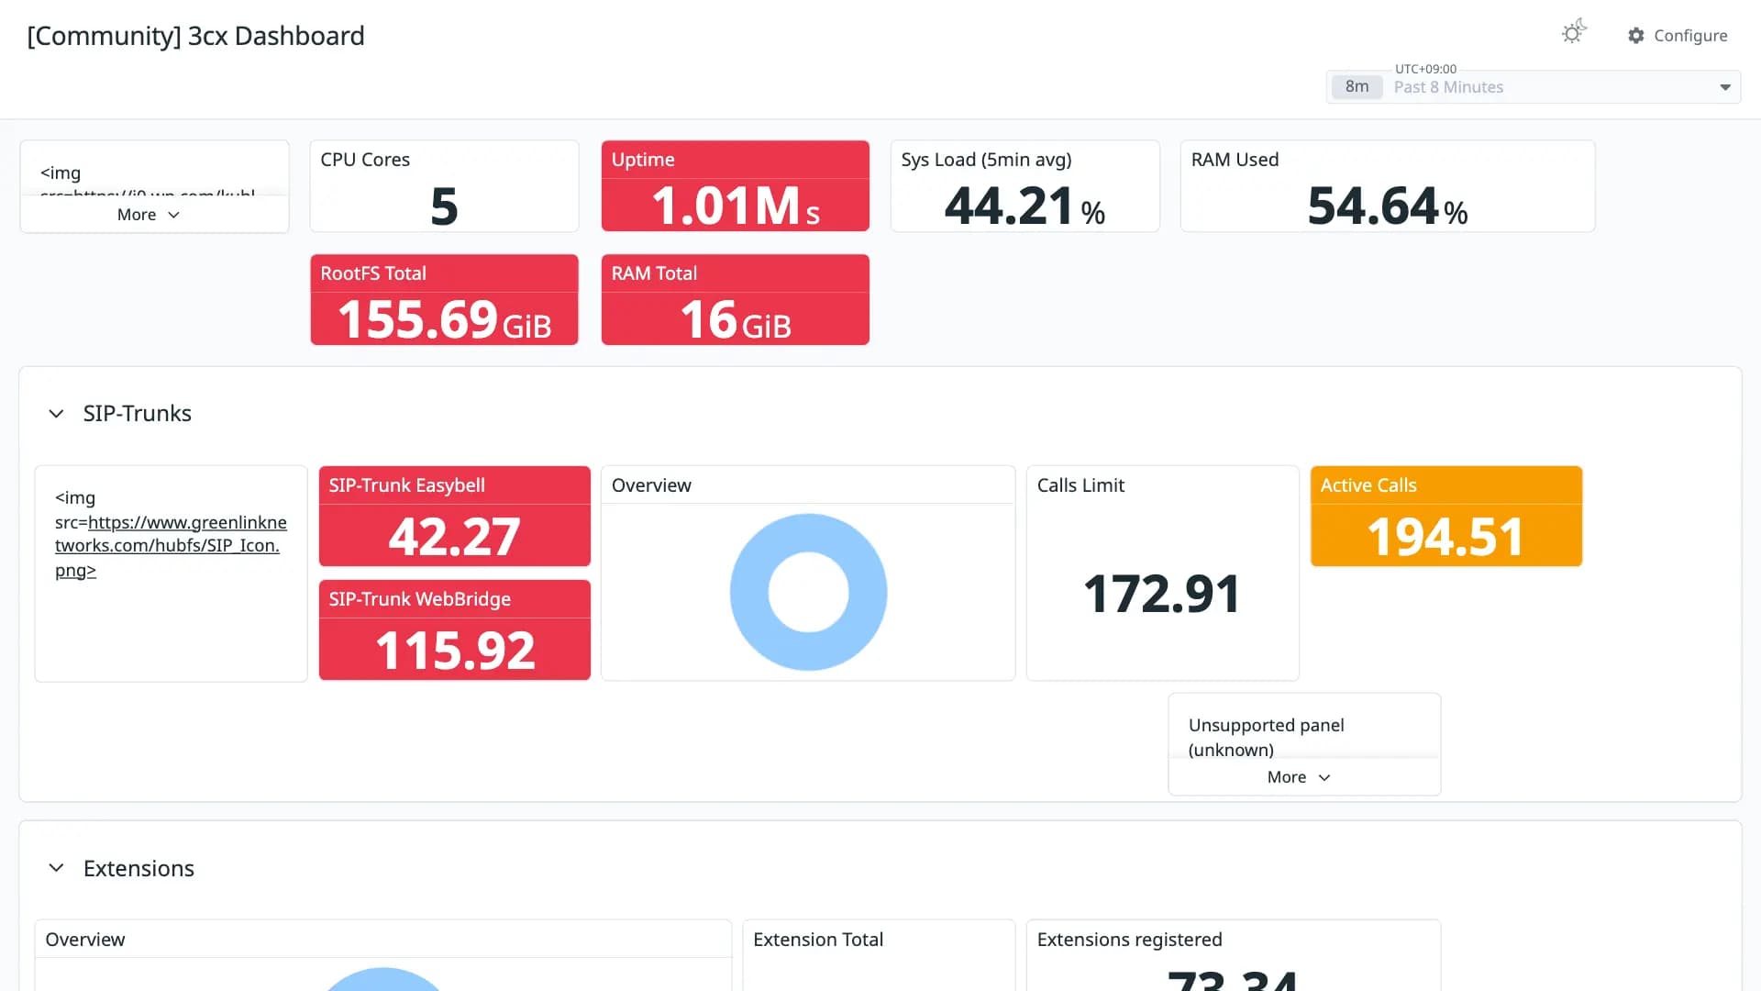Click the RAM Used 54.64% value

[1388, 206]
